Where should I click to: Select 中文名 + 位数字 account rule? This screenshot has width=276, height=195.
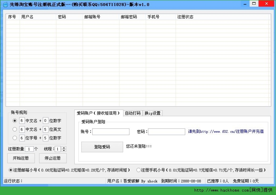pyautogui.click(x=15, y=121)
